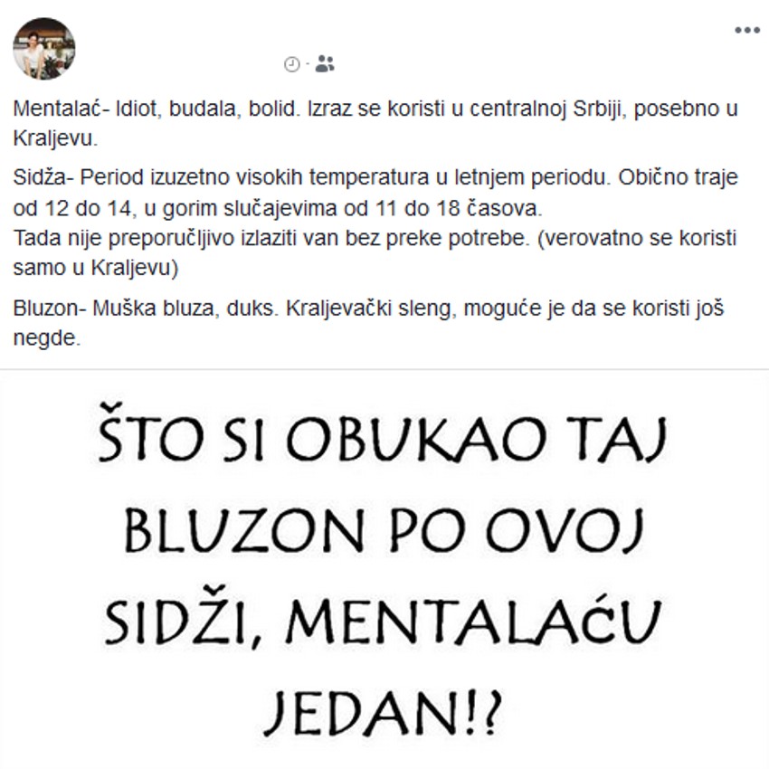Click the word 'negde.' ending the post text
Screen dimensions: 769x769
(46, 338)
